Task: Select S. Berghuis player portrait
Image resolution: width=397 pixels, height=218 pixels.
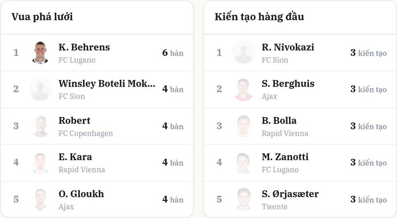Action: click(244, 89)
